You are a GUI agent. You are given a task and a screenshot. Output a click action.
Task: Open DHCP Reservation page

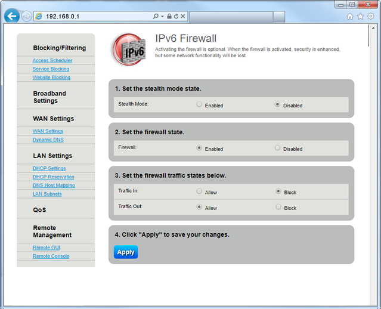coord(54,177)
